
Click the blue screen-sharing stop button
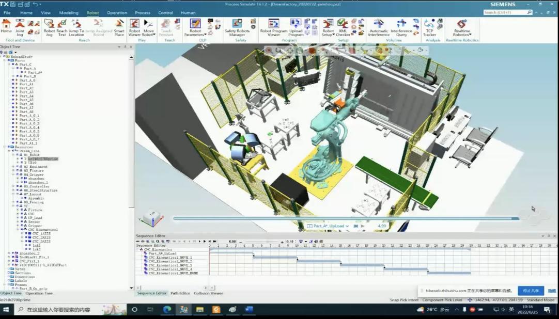point(531,291)
